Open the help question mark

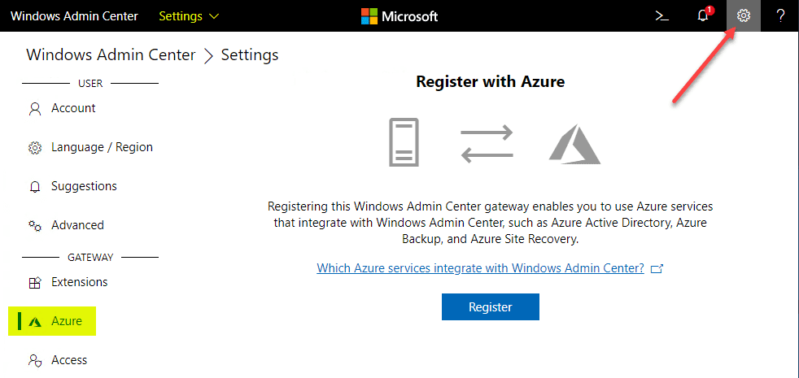(x=780, y=16)
